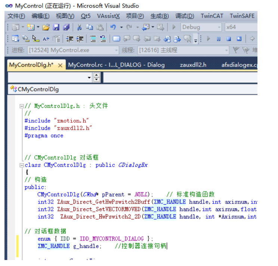The height and width of the screenshot is (266, 278).
Task: Open the Navigate Backward dropdown arrow
Action: click(153, 27)
